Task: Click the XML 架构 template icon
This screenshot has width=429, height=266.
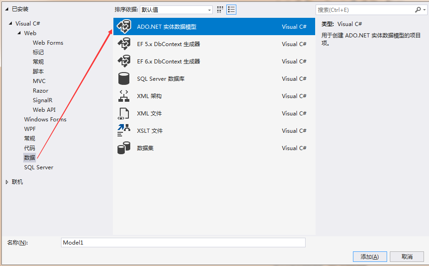Action: (x=123, y=96)
